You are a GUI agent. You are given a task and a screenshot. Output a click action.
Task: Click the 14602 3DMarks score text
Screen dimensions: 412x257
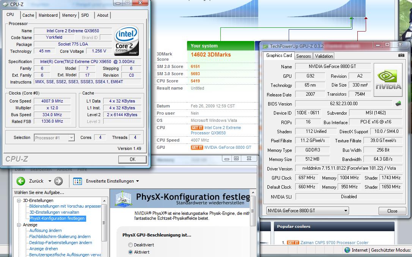pyautogui.click(x=211, y=55)
